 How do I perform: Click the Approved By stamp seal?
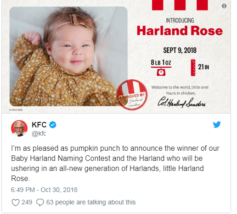point(132,95)
